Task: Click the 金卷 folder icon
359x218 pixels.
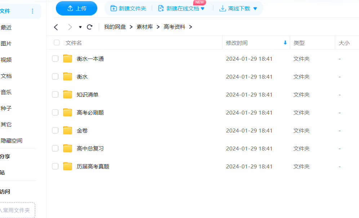Action: click(67, 131)
